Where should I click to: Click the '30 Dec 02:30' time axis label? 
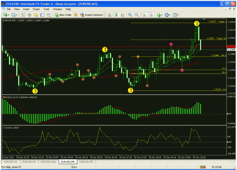[x=22, y=158]
